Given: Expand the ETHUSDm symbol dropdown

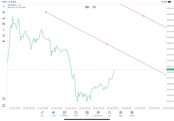Looking at the screenshot, I should click(13, 5).
